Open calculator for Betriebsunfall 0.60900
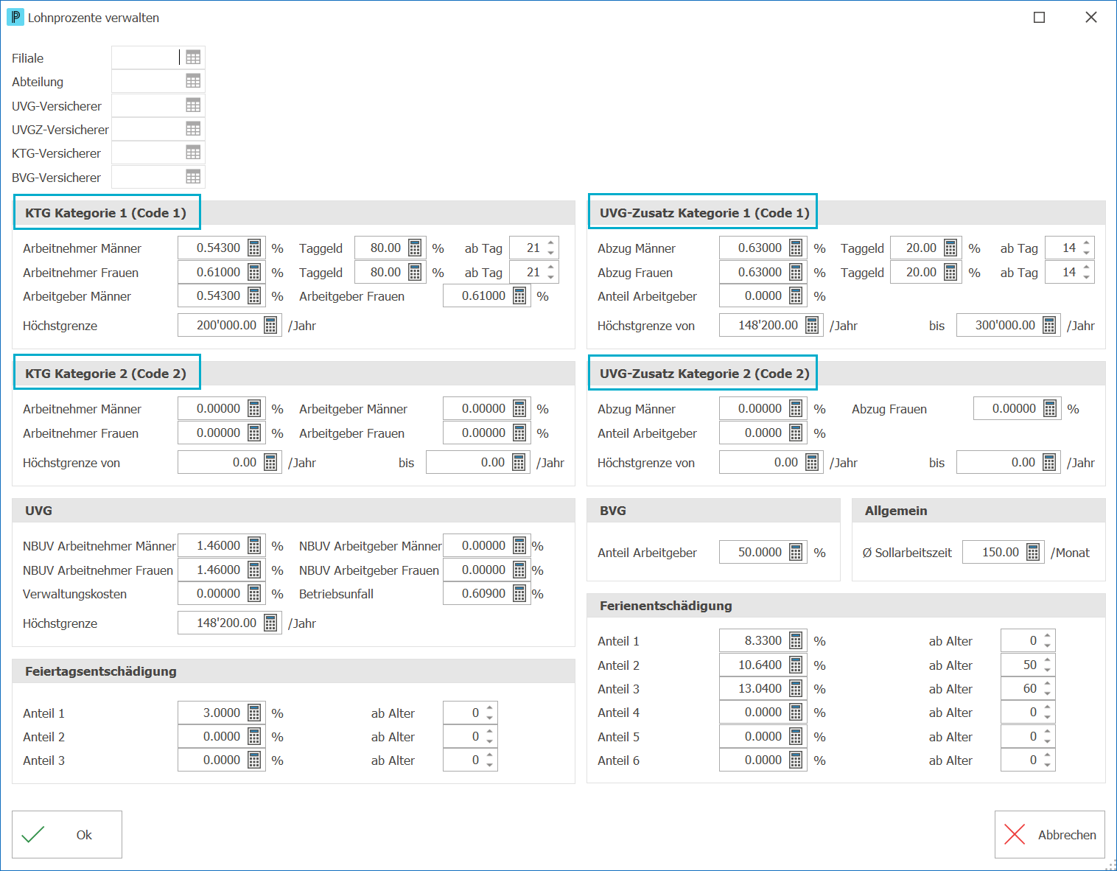Viewport: 1117px width, 871px height. [519, 594]
